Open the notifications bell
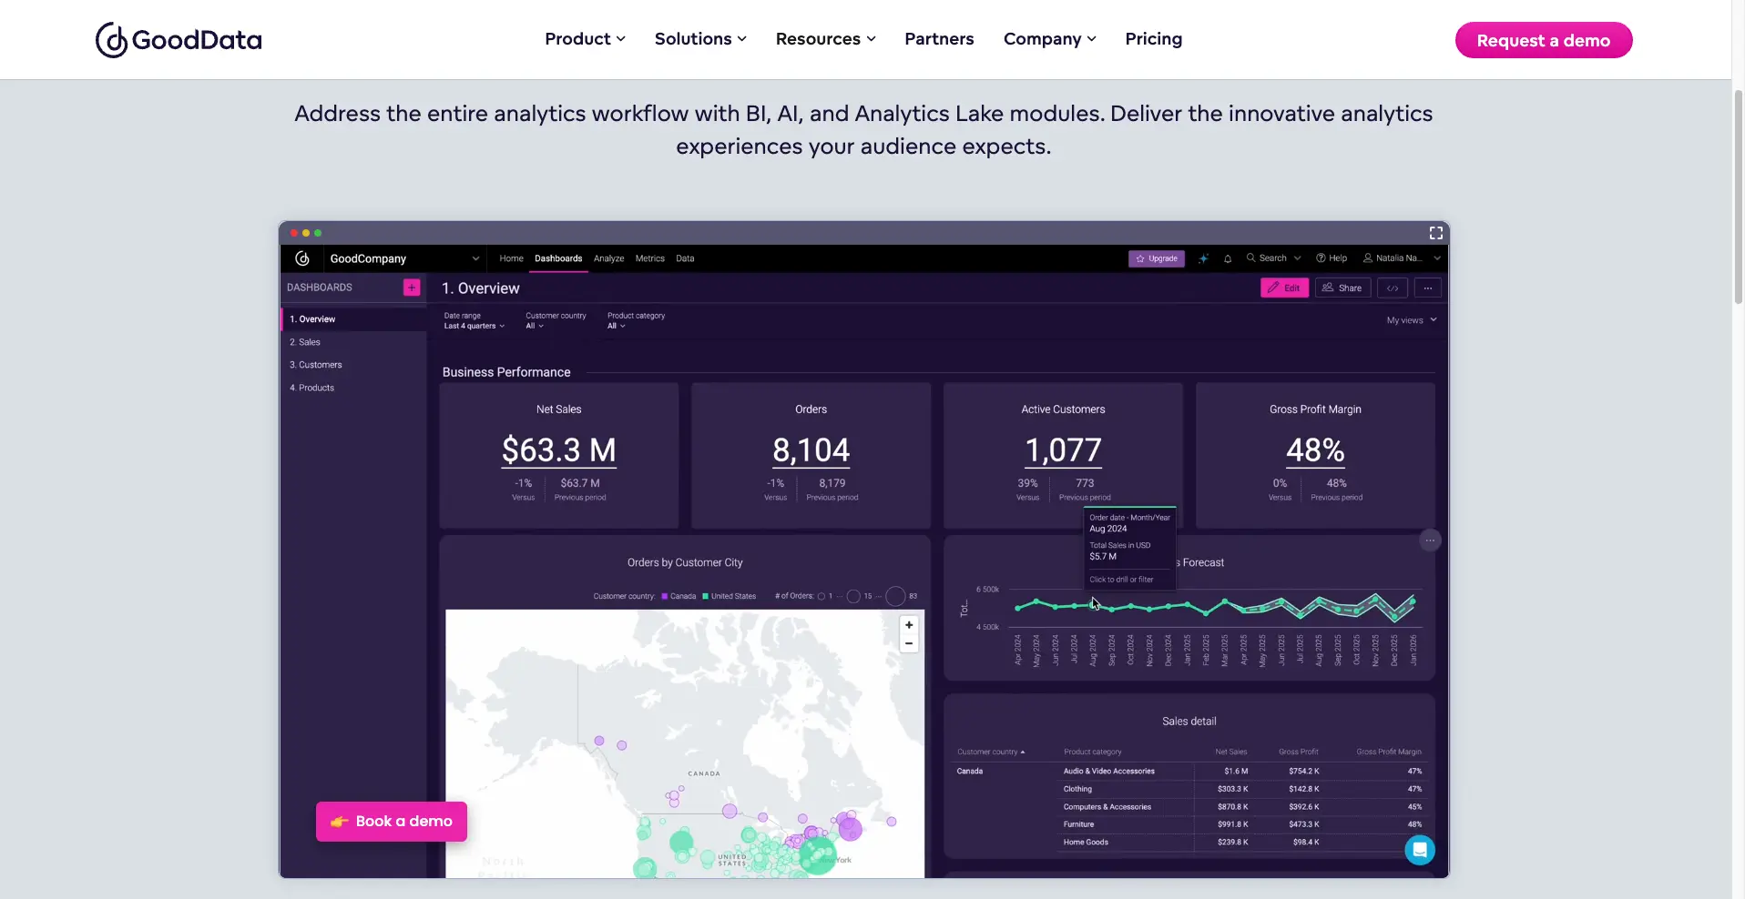 point(1228,258)
